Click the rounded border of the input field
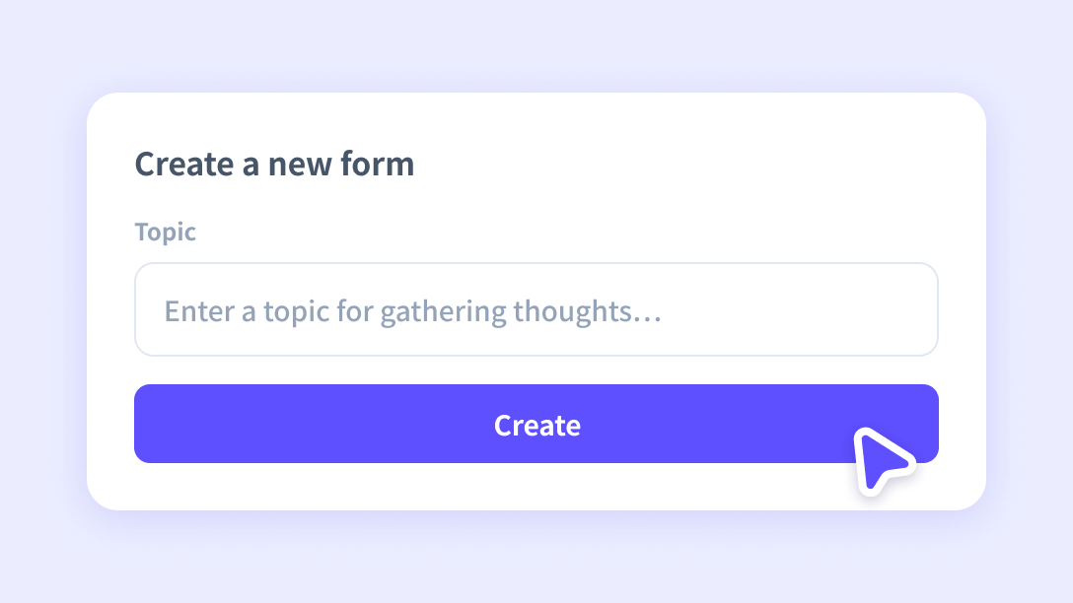 tap(536, 264)
